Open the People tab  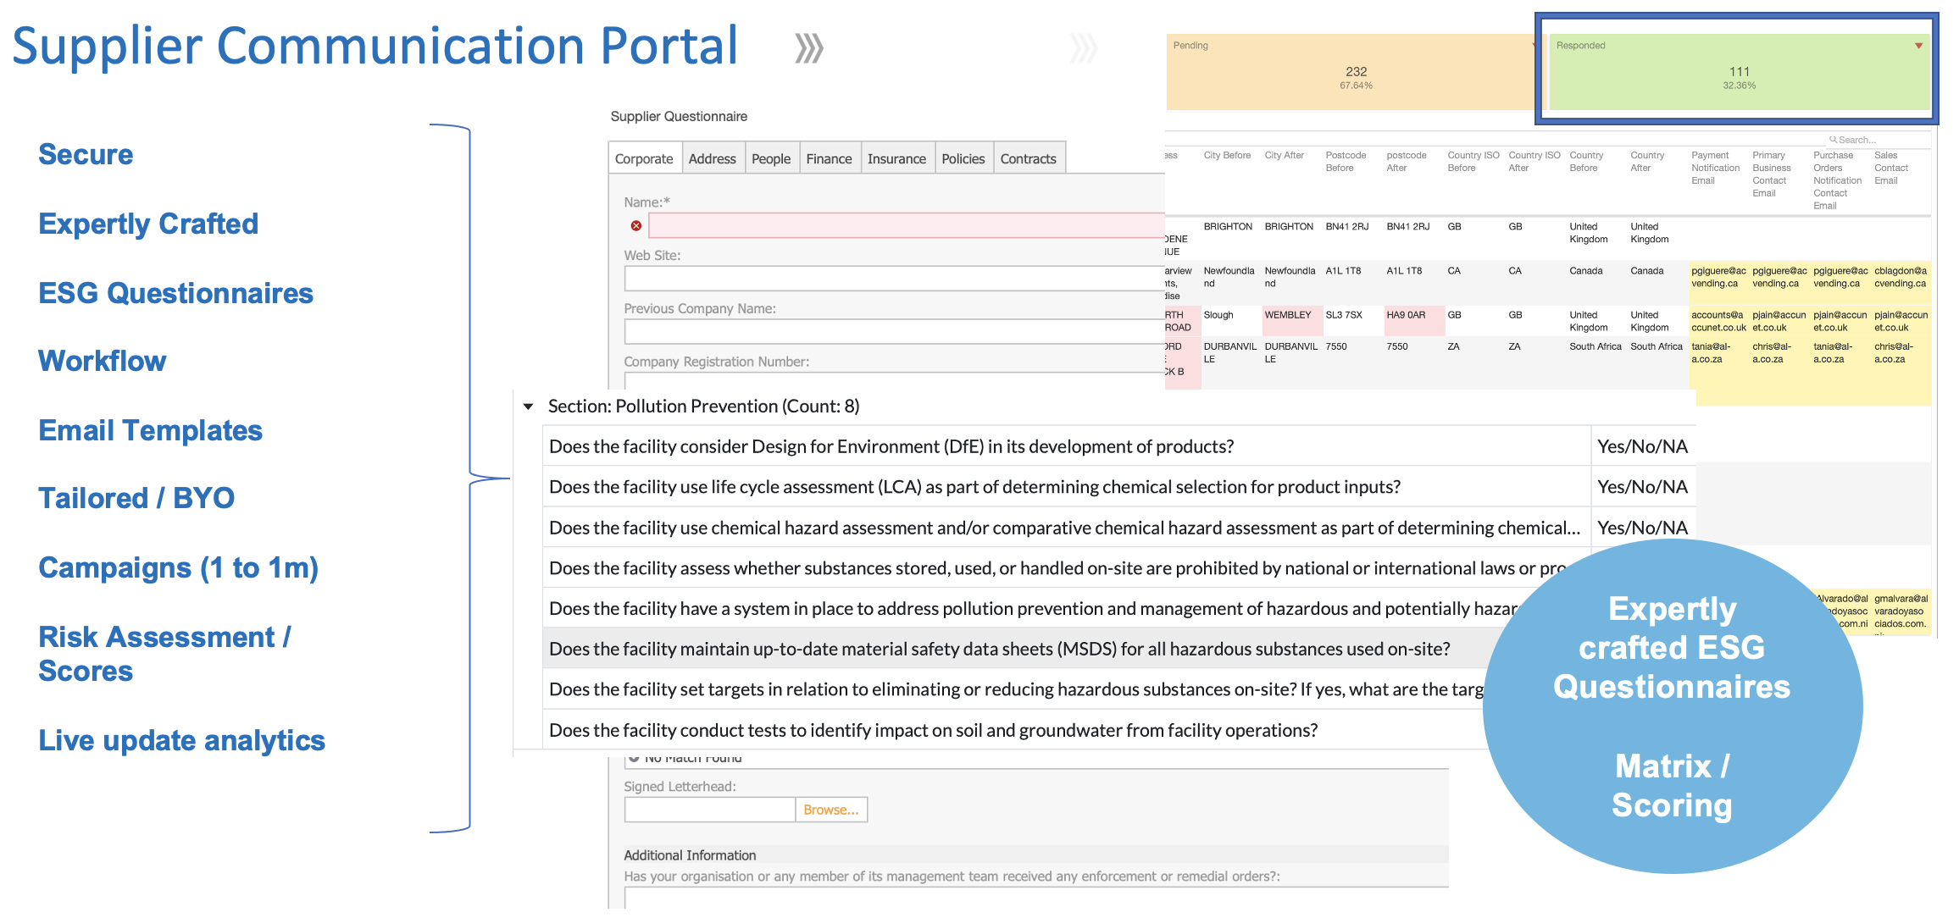pos(771,158)
